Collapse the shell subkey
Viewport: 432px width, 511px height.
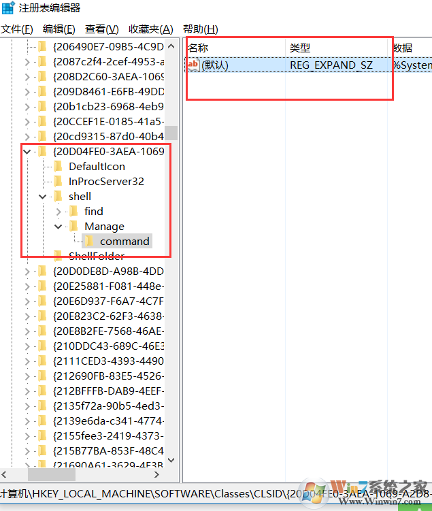43,197
